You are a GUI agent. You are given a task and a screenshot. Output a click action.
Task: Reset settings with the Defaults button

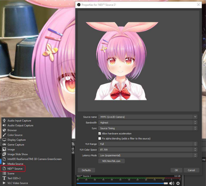pyautogui.click(x=86, y=170)
